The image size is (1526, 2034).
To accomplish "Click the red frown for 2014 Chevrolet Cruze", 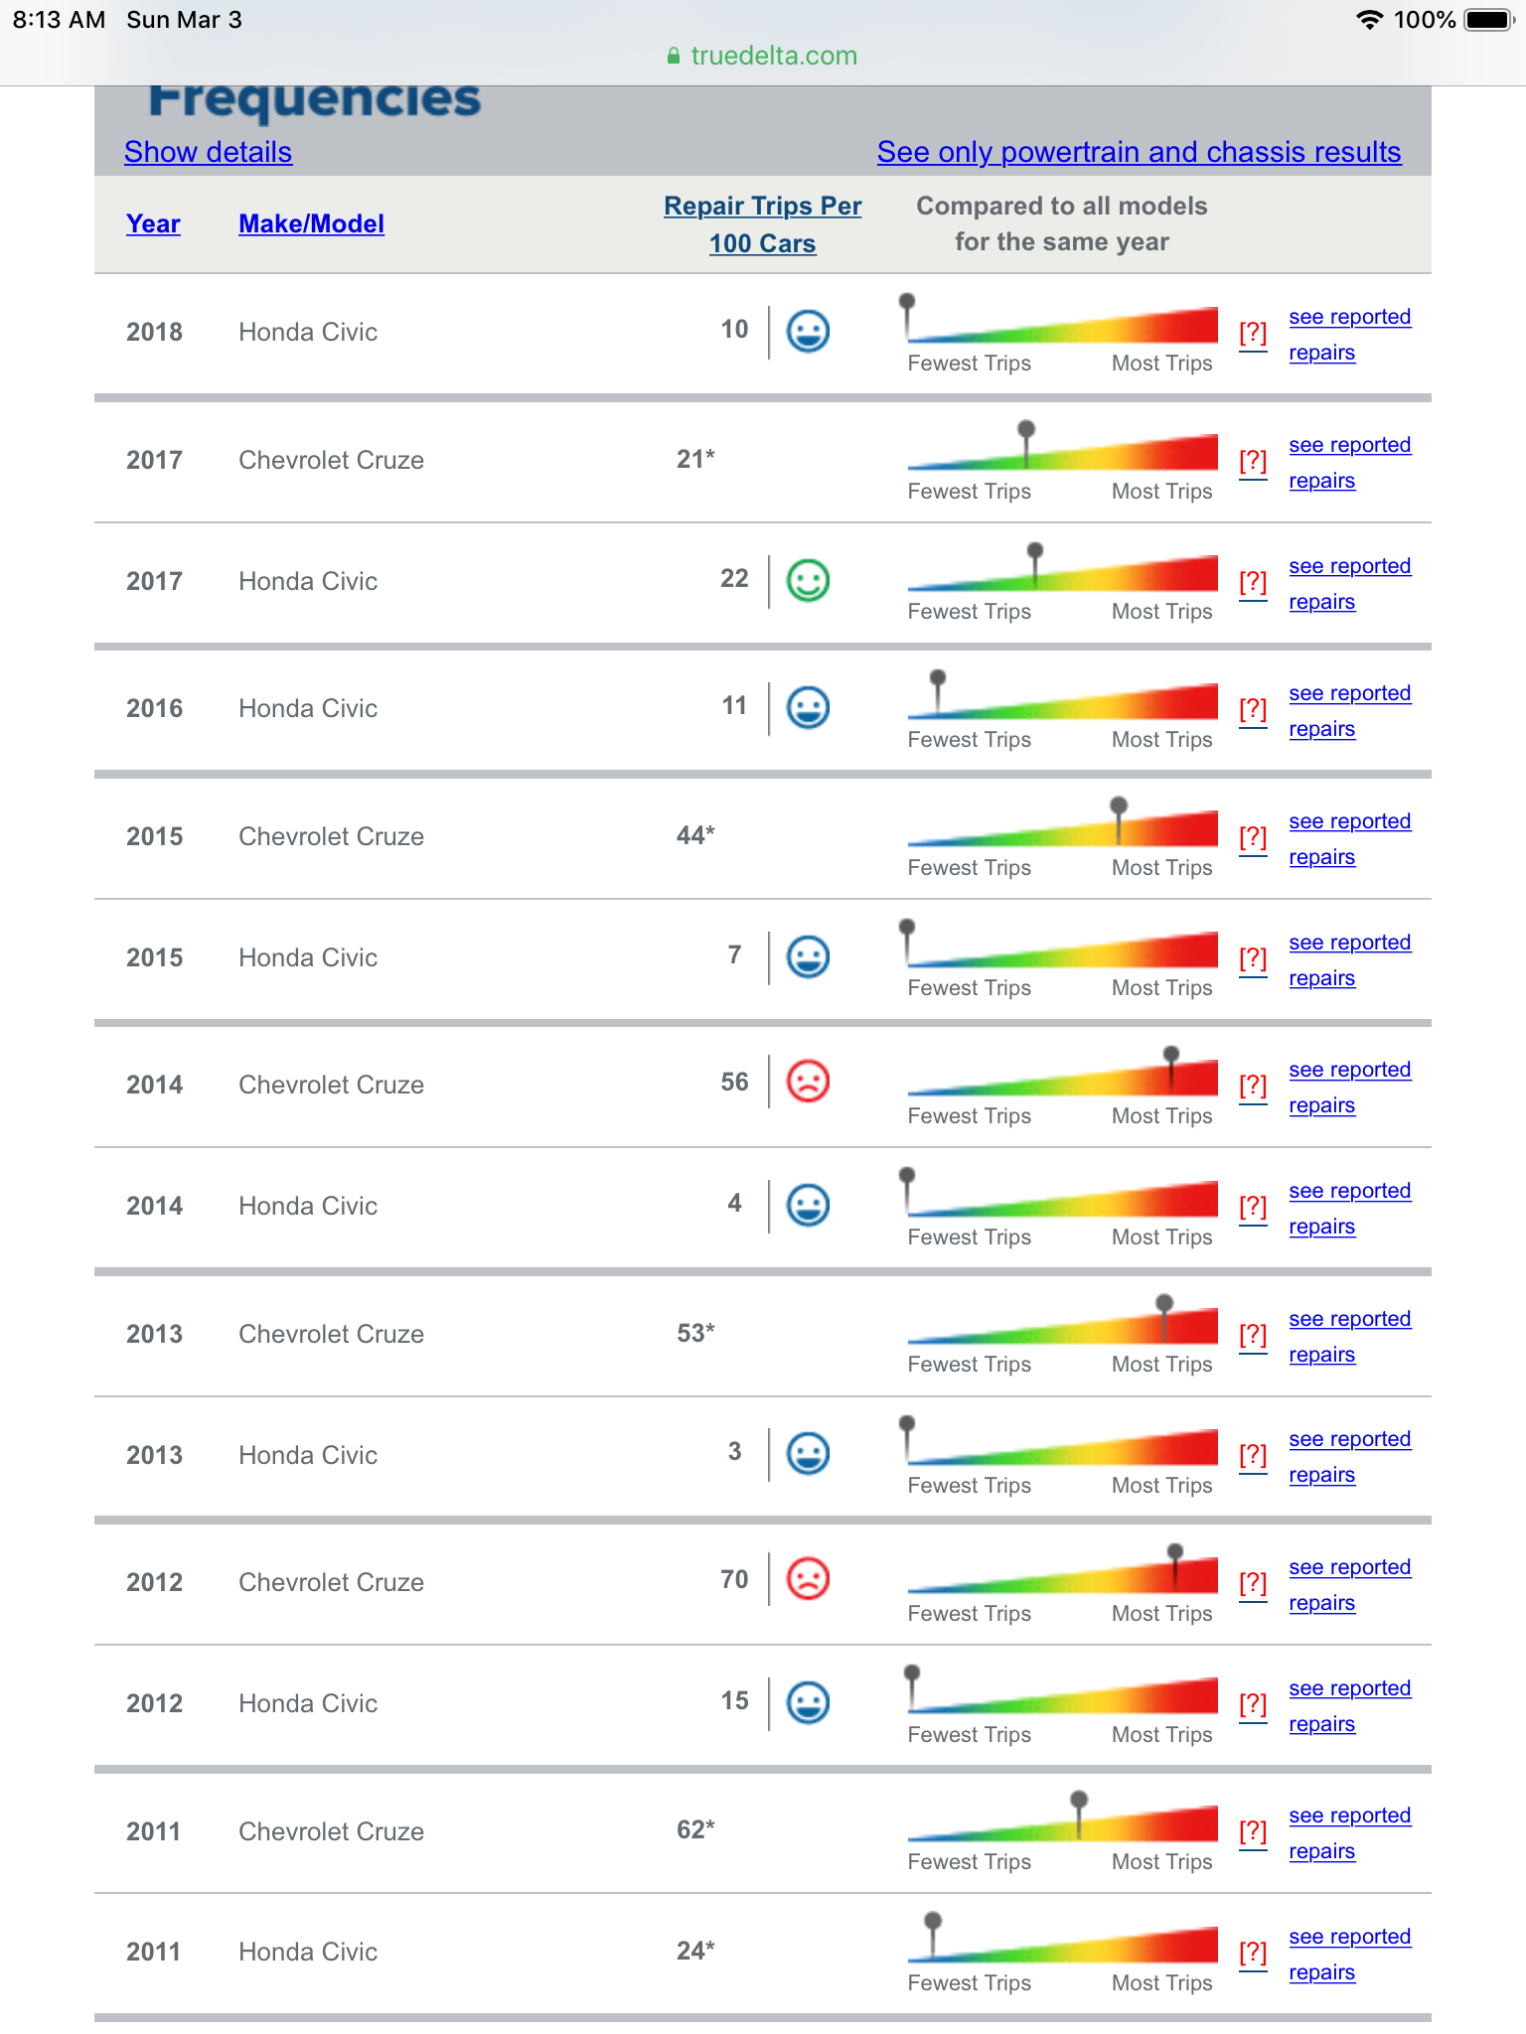I will [808, 1081].
